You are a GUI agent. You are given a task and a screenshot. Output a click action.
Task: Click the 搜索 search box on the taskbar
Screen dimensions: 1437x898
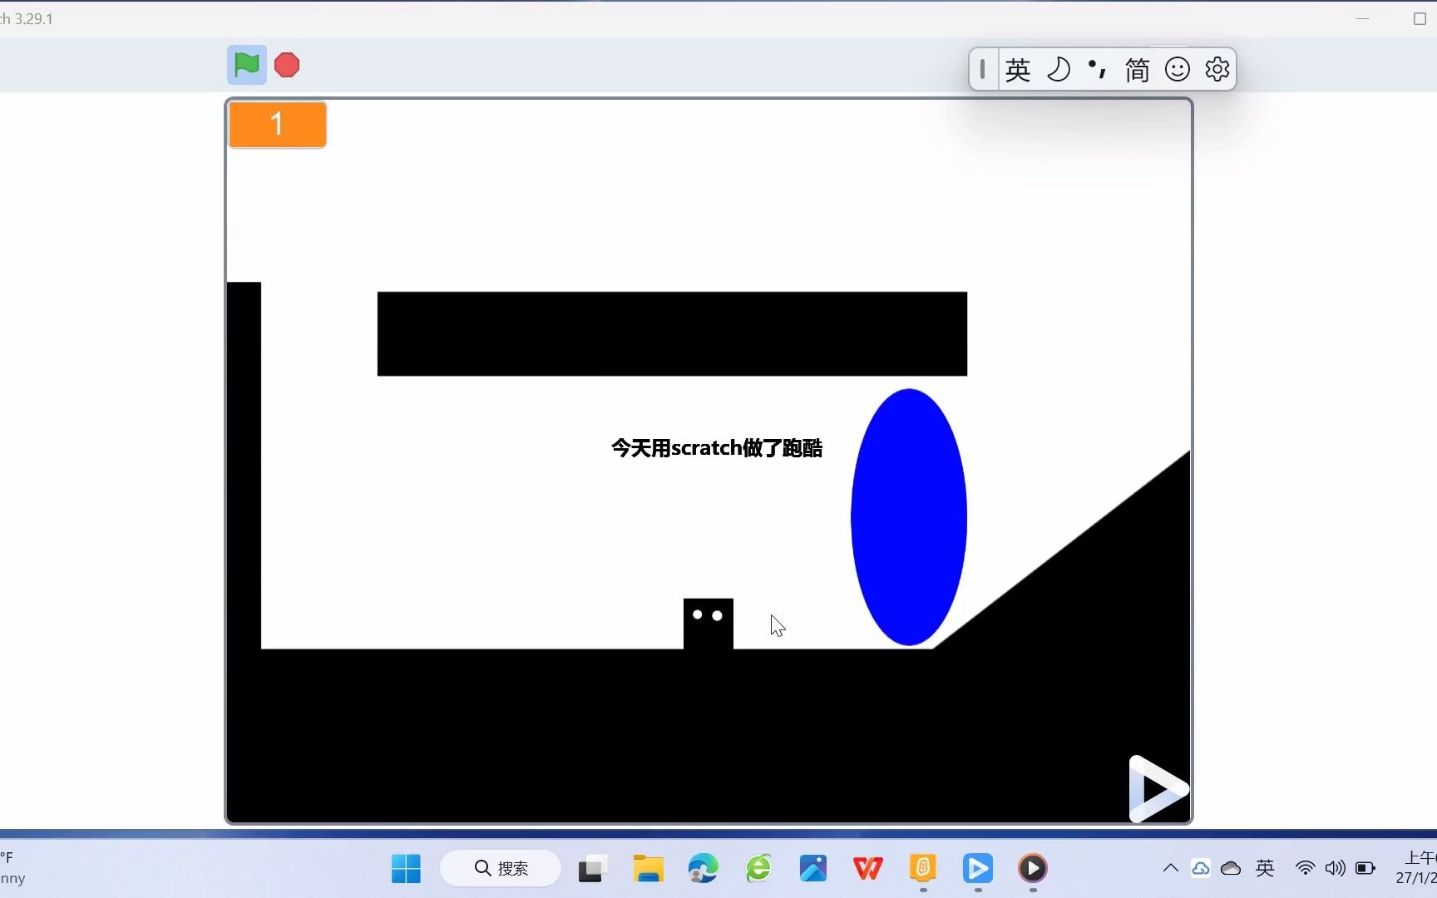coord(500,868)
